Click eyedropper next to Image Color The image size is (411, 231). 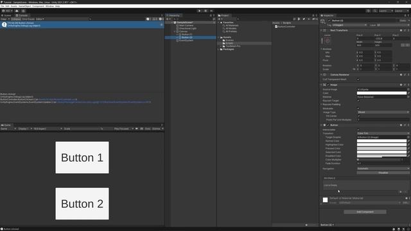tap(408, 93)
